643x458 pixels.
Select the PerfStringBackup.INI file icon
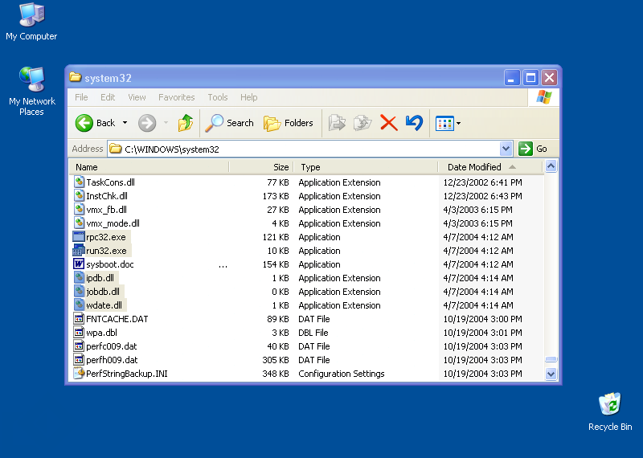79,373
